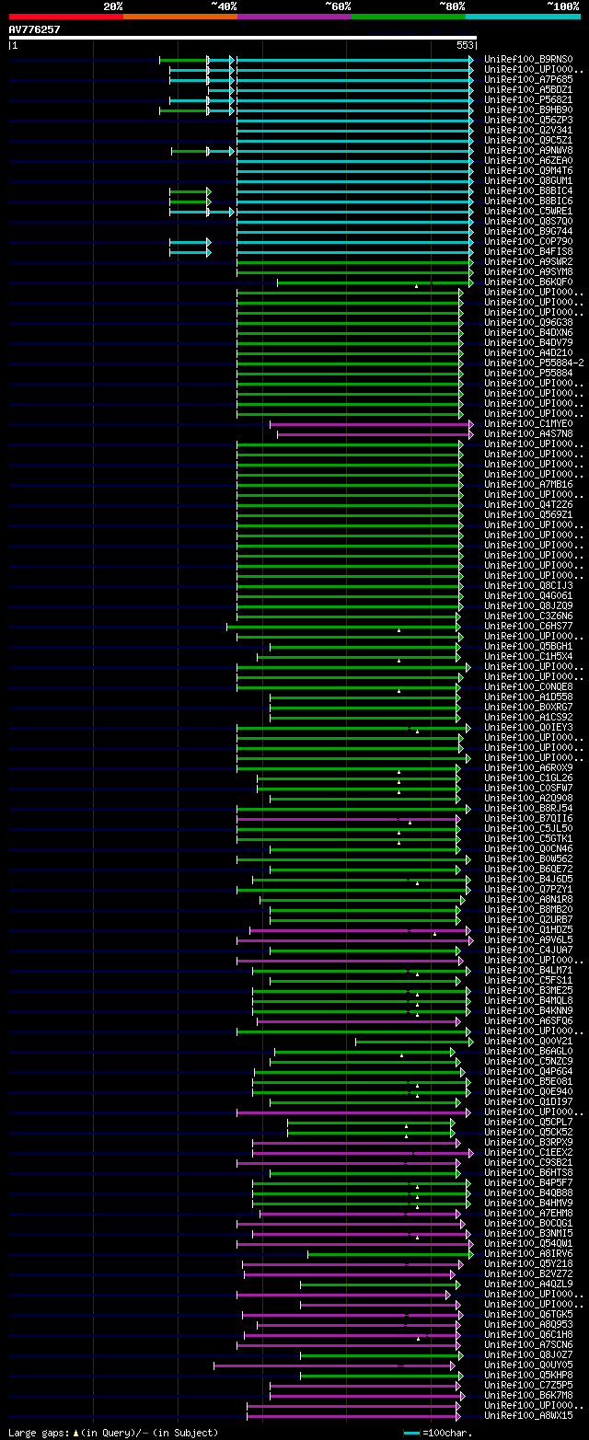Open hit UniRef100_A7MB16
The image size is (589, 1440).
(x=528, y=485)
